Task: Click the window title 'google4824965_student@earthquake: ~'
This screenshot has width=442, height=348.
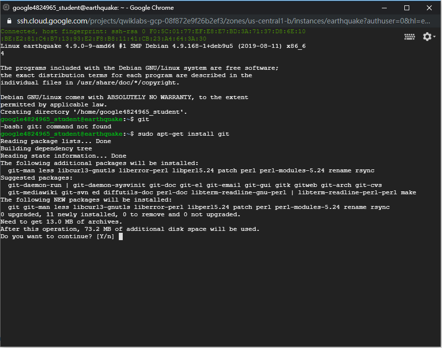Action: [68, 8]
